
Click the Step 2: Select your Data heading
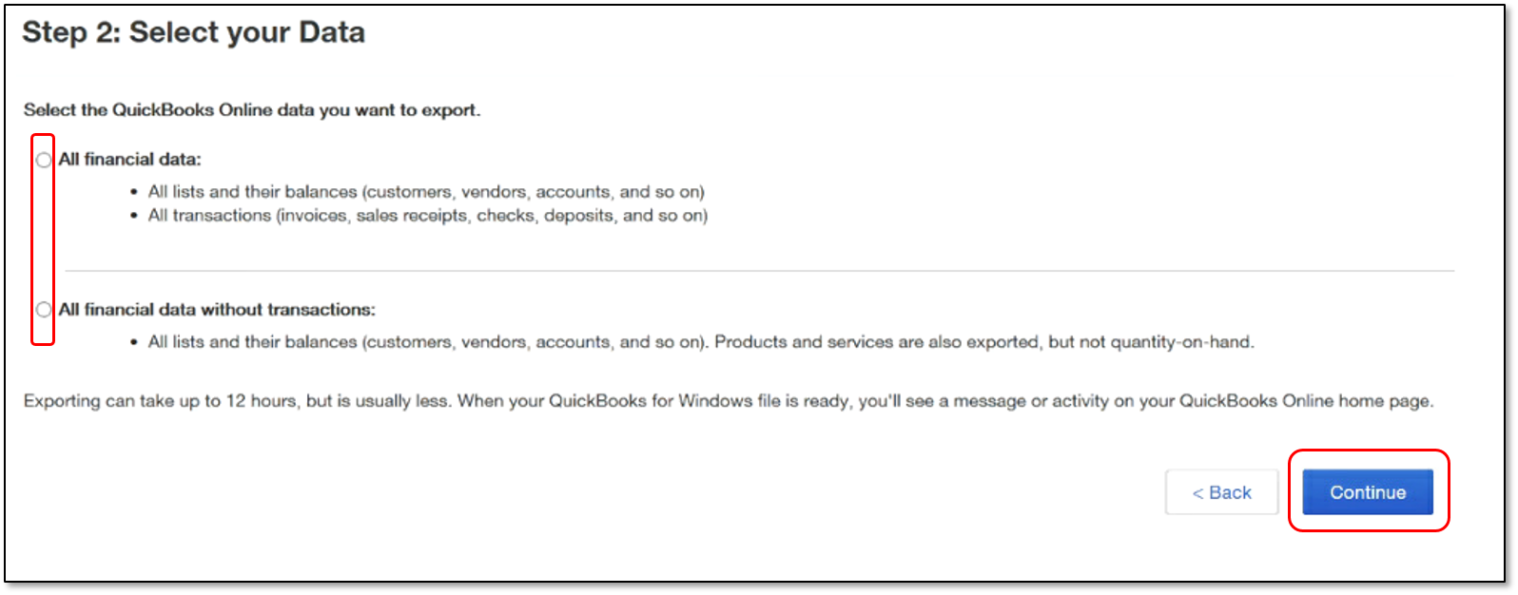coord(194,32)
